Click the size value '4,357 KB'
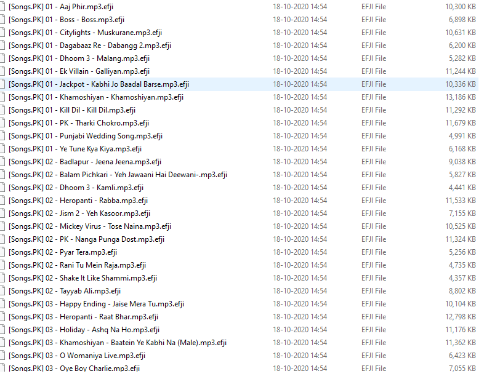Viewport: 500px width, 379px height. (x=462, y=278)
